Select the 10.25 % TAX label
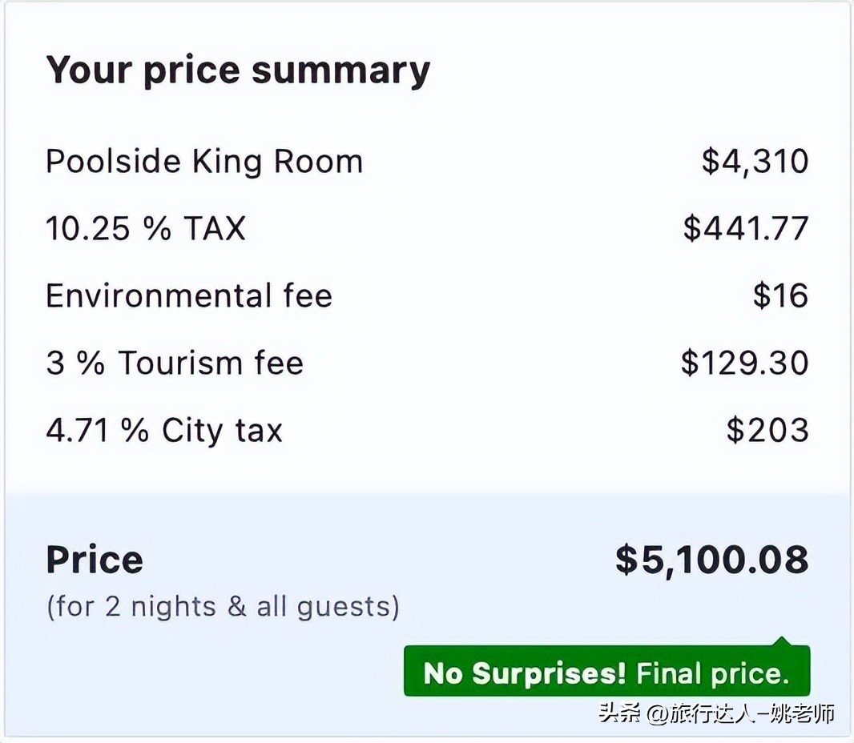Image resolution: width=854 pixels, height=743 pixels. click(x=145, y=229)
